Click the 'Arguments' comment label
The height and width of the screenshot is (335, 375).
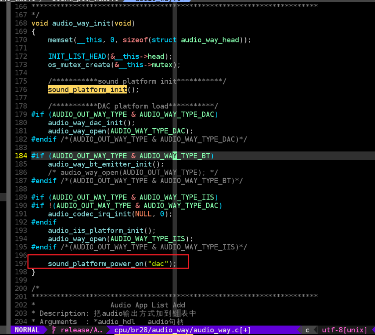tap(58, 322)
